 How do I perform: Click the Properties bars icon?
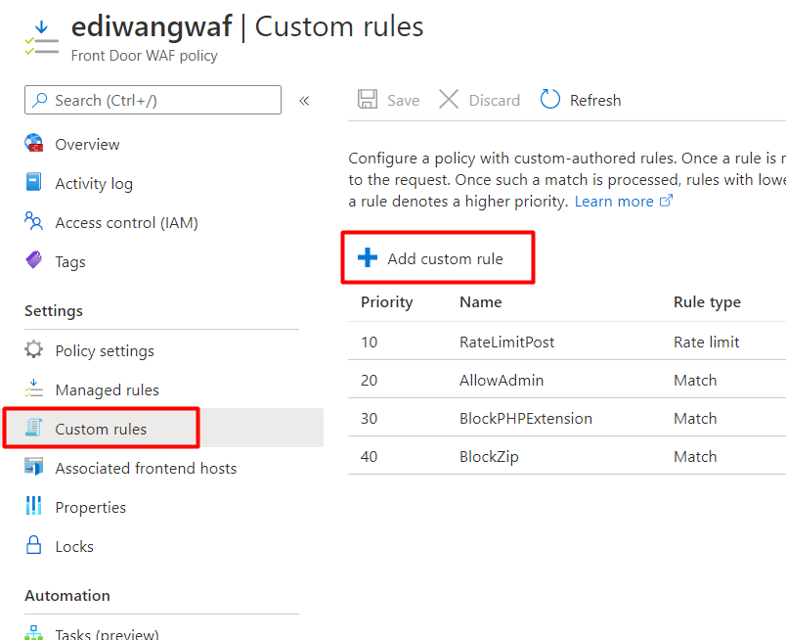pyautogui.click(x=33, y=506)
